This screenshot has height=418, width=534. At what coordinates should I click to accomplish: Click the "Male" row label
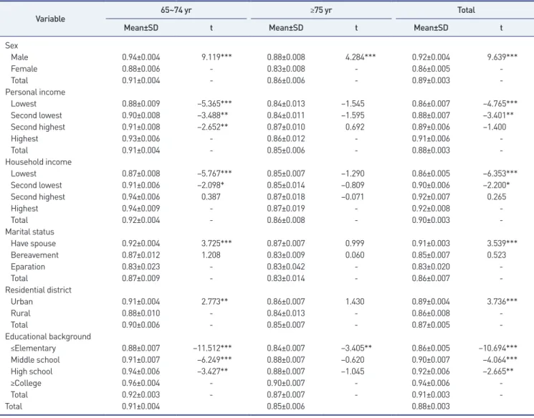pos(19,57)
